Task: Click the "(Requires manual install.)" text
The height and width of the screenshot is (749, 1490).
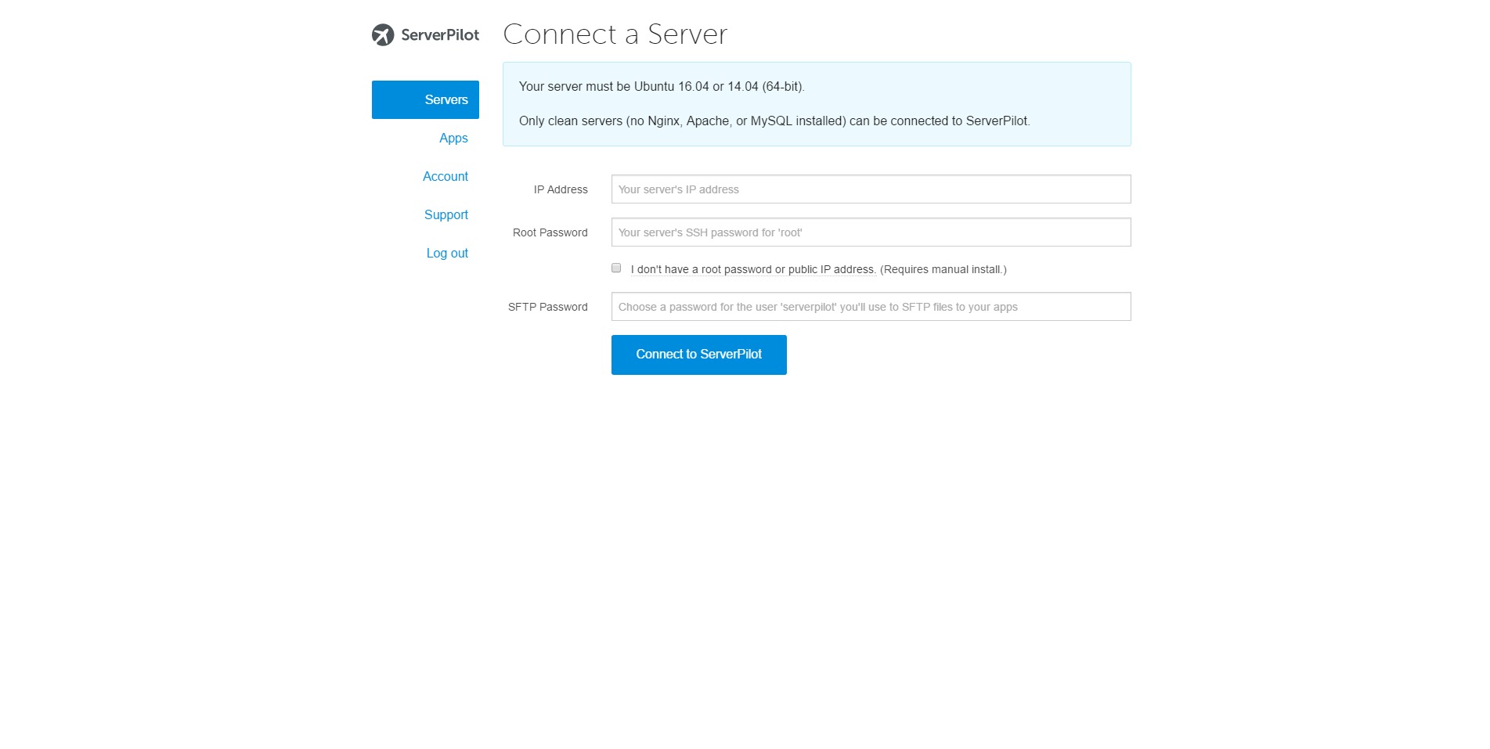Action: [943, 269]
